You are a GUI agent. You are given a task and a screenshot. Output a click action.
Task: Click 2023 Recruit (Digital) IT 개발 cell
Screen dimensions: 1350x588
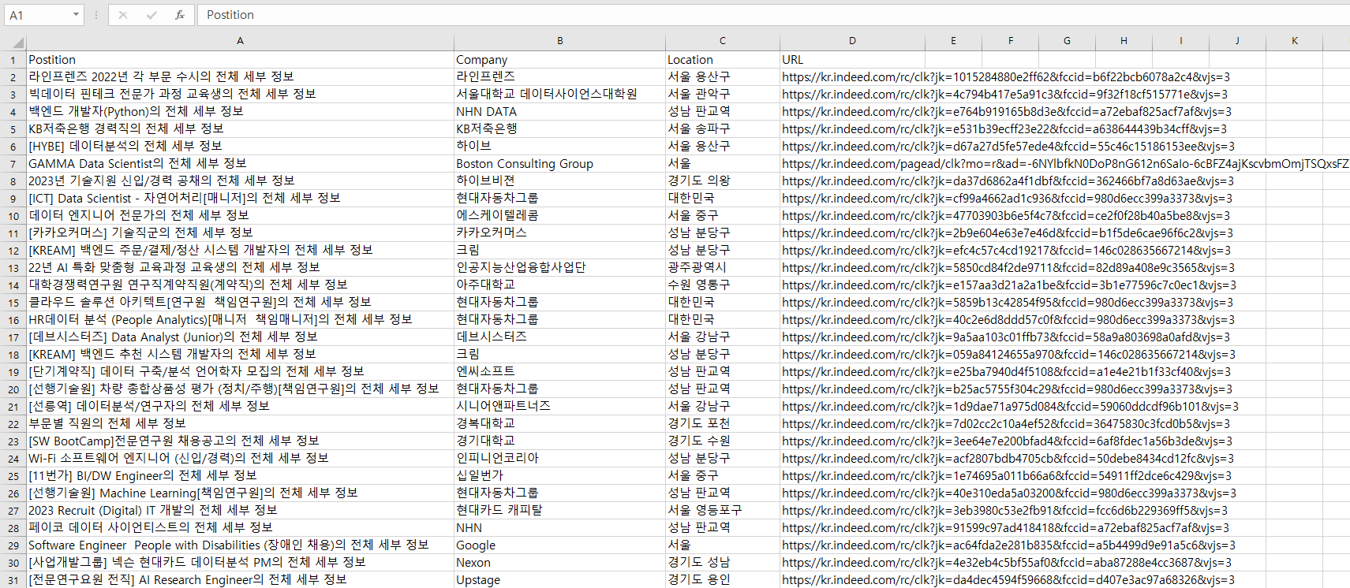pos(240,511)
